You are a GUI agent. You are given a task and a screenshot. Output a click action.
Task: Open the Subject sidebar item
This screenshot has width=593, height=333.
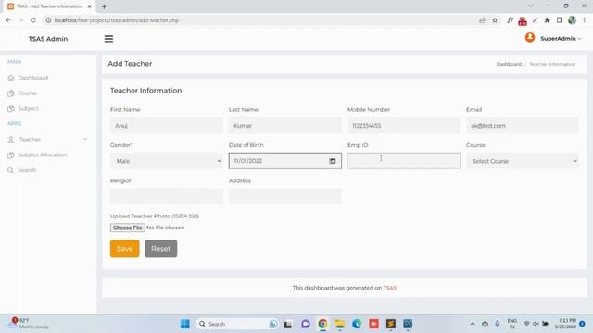click(x=28, y=109)
